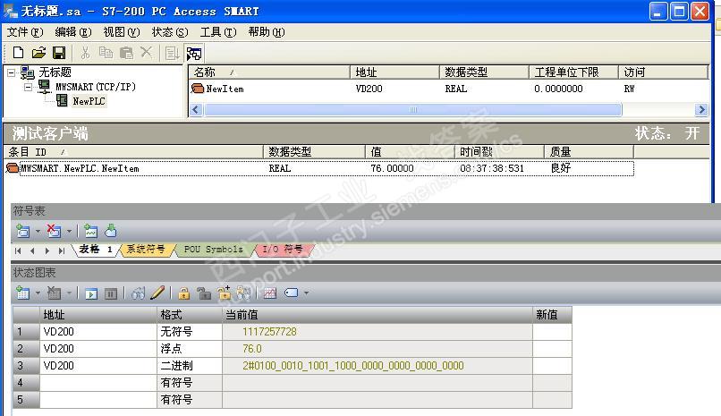Click the 条目 ID column header
721x416 pixels.
pyautogui.click(x=133, y=152)
